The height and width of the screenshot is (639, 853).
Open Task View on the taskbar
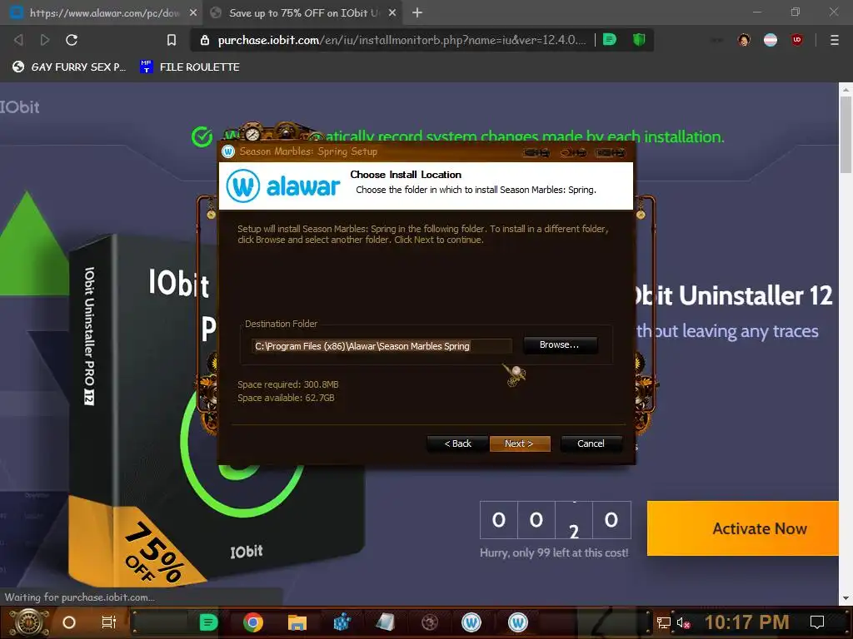[109, 622]
